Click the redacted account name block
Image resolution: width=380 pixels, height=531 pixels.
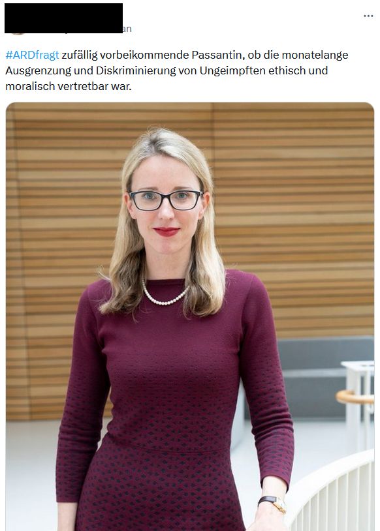(x=64, y=18)
